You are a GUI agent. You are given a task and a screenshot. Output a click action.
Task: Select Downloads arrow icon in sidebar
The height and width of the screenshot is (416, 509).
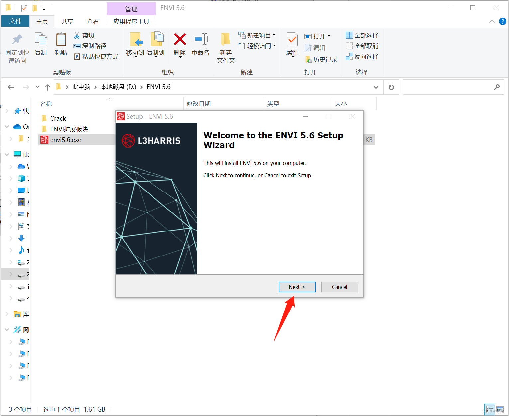pos(21,238)
